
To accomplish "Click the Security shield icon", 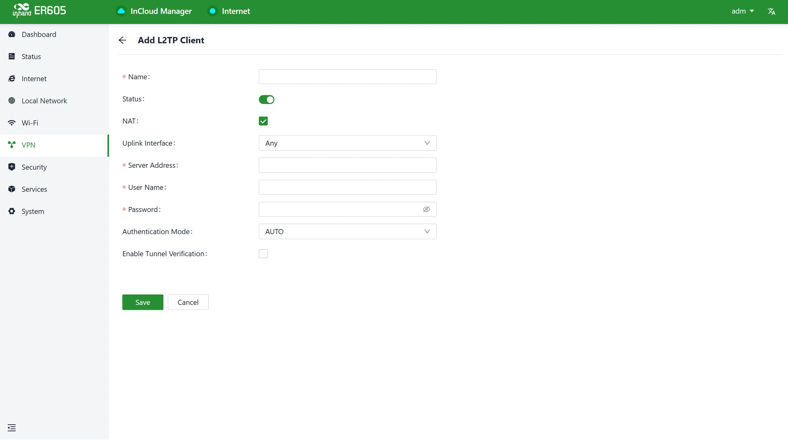I will coord(12,167).
